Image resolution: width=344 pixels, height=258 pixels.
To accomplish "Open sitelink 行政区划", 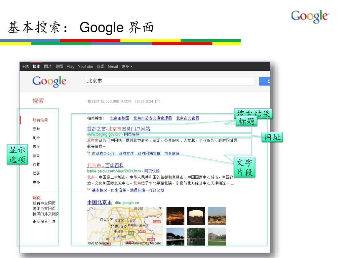I will click(x=156, y=190).
